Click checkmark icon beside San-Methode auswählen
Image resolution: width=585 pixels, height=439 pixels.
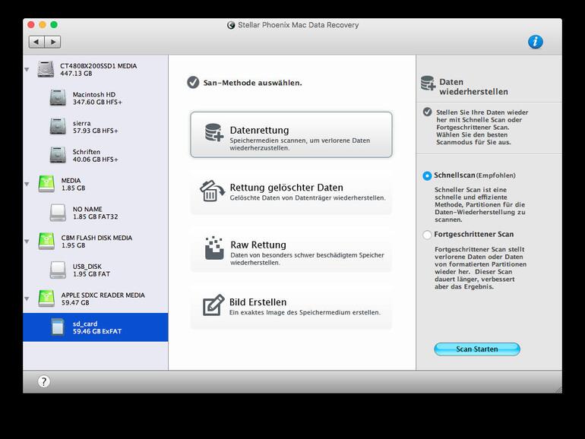(193, 83)
